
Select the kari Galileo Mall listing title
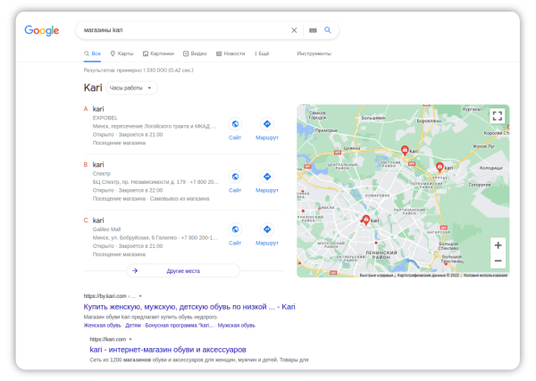[98, 220]
